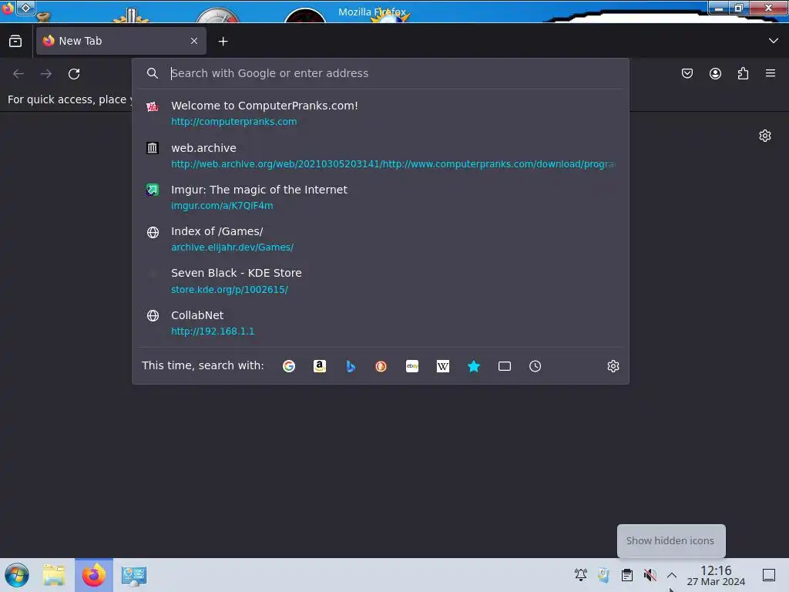789x592 pixels.
Task: Click the show desktop button
Action: (769, 575)
